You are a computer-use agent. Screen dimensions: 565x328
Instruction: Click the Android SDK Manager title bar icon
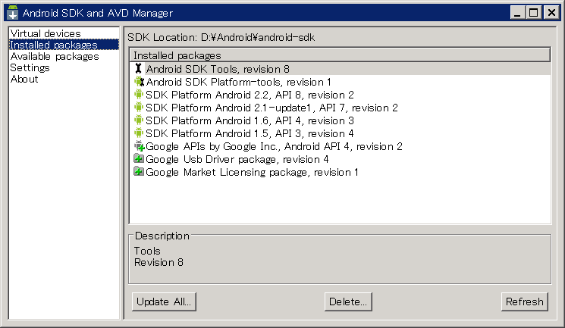(13, 13)
